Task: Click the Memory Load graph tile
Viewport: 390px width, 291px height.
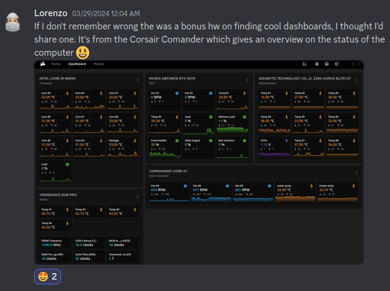Action: click(232, 124)
